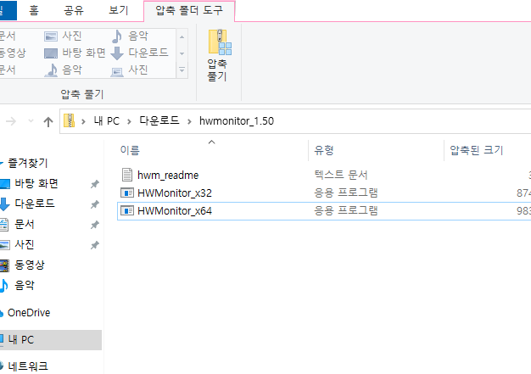This screenshot has height=374, width=531.
Task: Click the HWMonitor_x32 application icon
Action: [x=127, y=193]
